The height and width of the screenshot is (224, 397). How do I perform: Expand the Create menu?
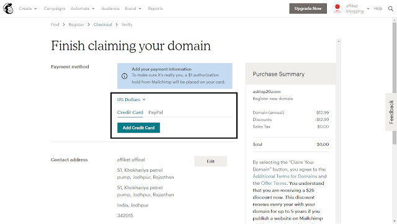(28, 9)
